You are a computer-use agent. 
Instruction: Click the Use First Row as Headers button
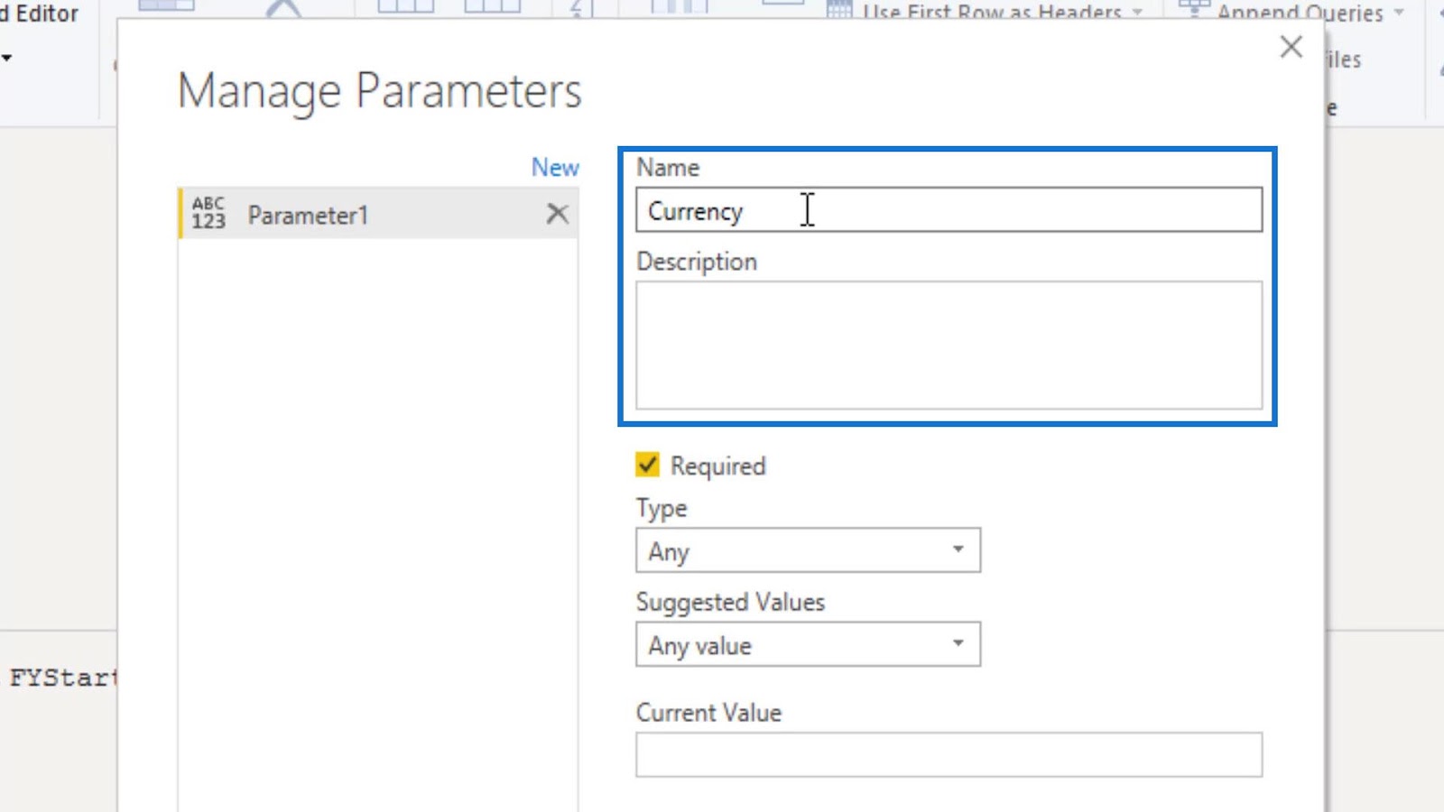[x=991, y=12]
